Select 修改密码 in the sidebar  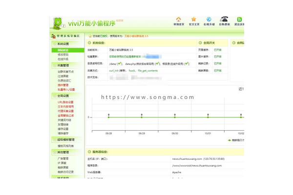click(x=63, y=55)
